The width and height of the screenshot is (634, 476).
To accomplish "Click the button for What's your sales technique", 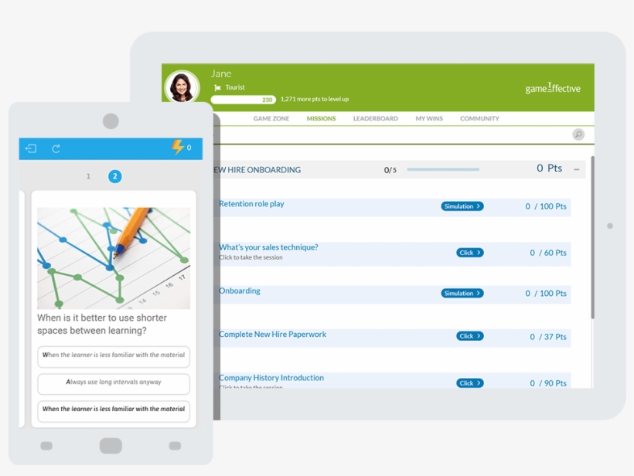I will tap(470, 253).
